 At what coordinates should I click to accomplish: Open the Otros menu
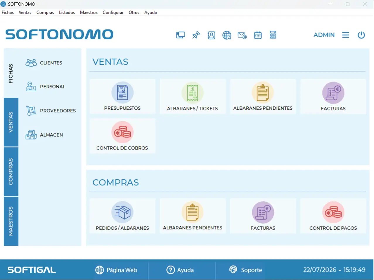134,13
